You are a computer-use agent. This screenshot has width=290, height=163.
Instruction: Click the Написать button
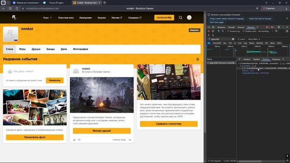click(x=54, y=81)
